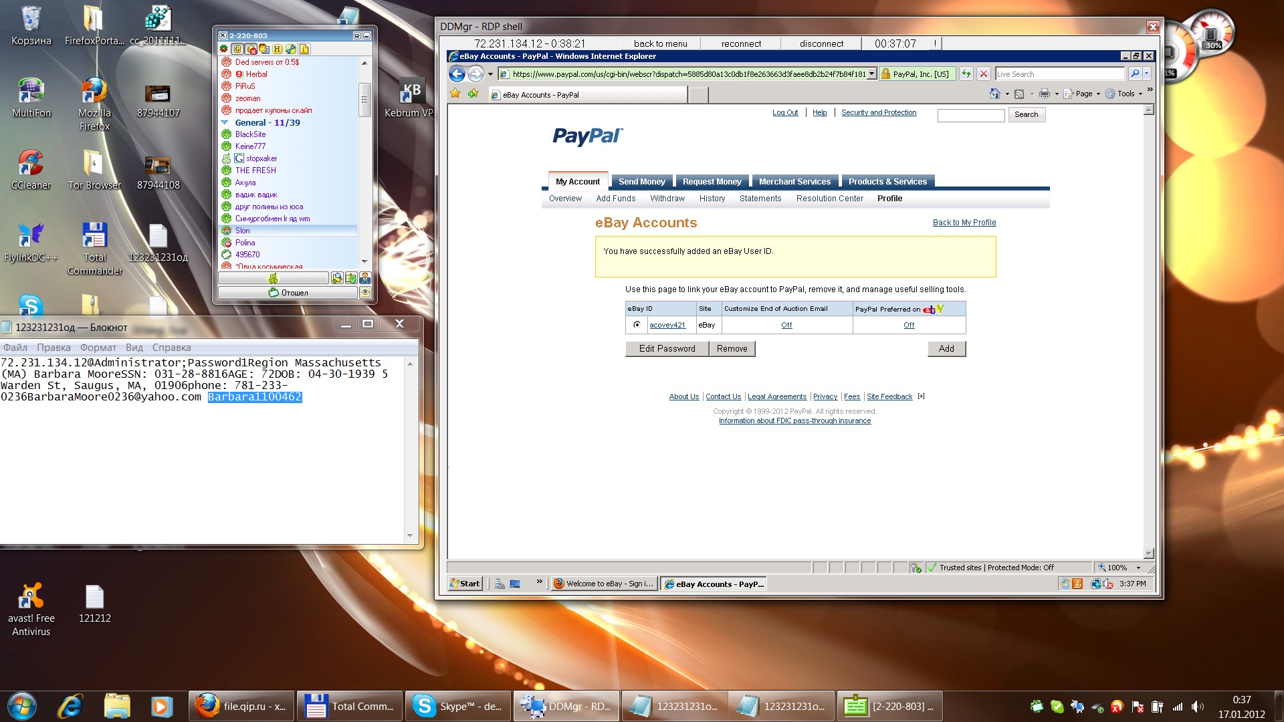
Task: Click the Add button for eBay accounts
Action: [946, 348]
